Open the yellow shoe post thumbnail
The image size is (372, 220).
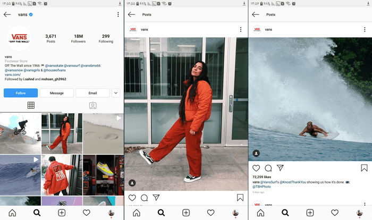tap(104, 175)
